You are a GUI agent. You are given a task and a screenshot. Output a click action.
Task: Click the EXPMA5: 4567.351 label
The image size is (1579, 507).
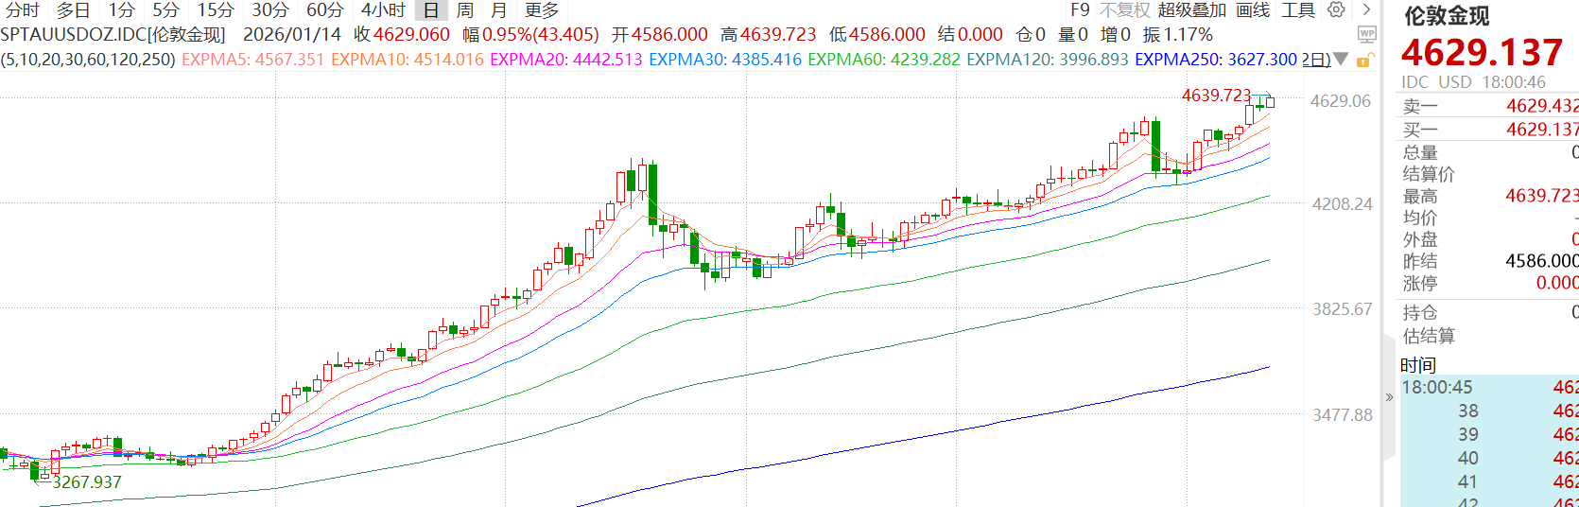click(252, 60)
